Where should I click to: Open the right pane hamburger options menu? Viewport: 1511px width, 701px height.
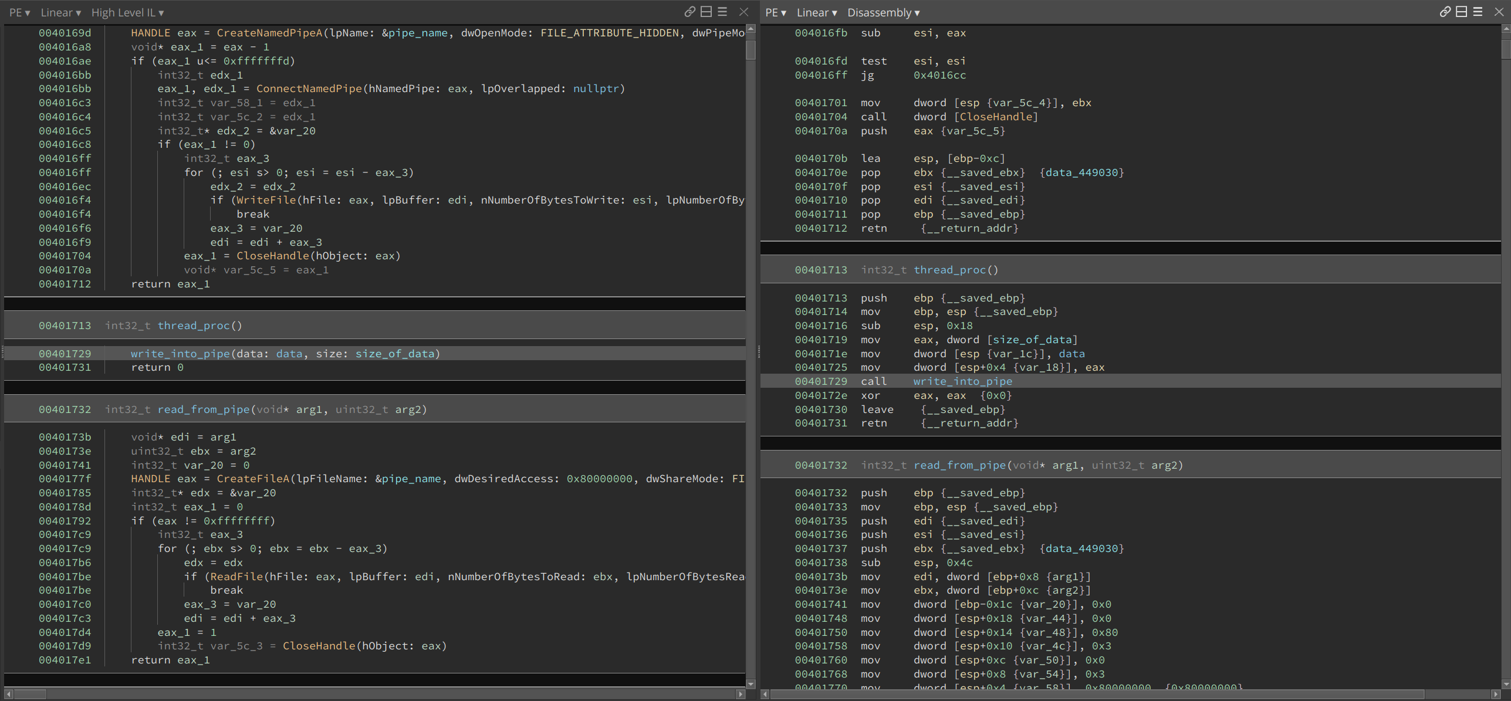click(1478, 12)
